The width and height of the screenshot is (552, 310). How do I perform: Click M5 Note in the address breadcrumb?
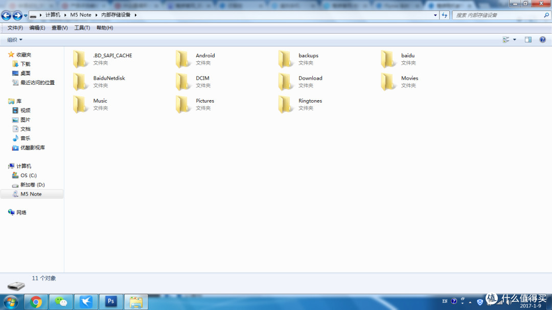(x=81, y=15)
